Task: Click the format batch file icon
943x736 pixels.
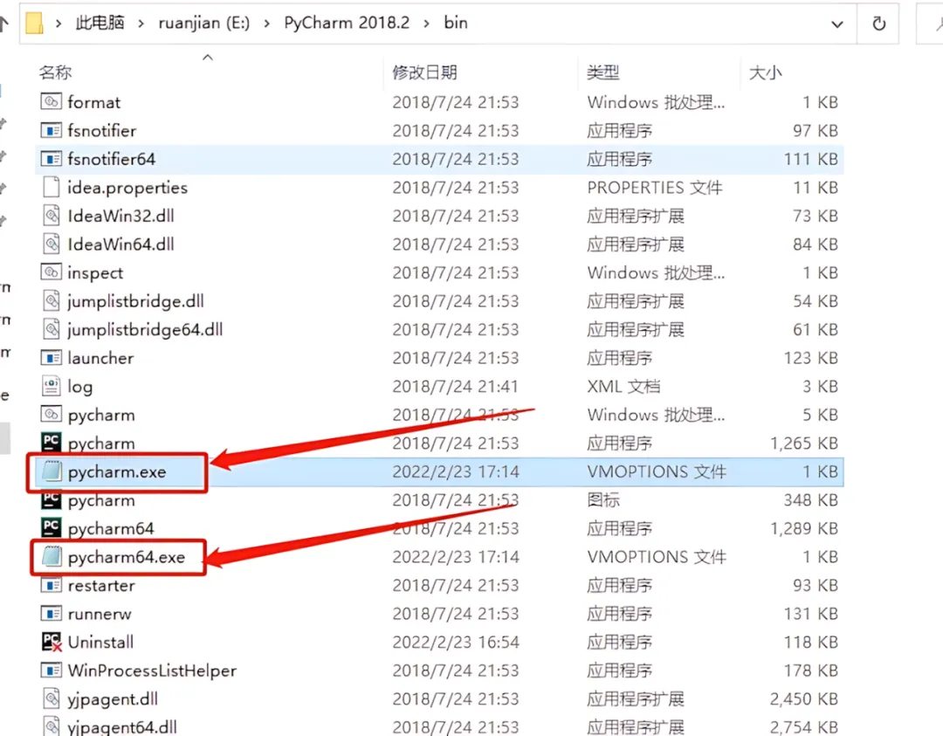Action: pyautogui.click(x=52, y=101)
